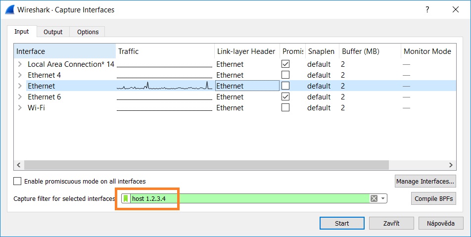This screenshot has width=471, height=237.
Task: Switch to the Output tab
Action: tap(53, 32)
